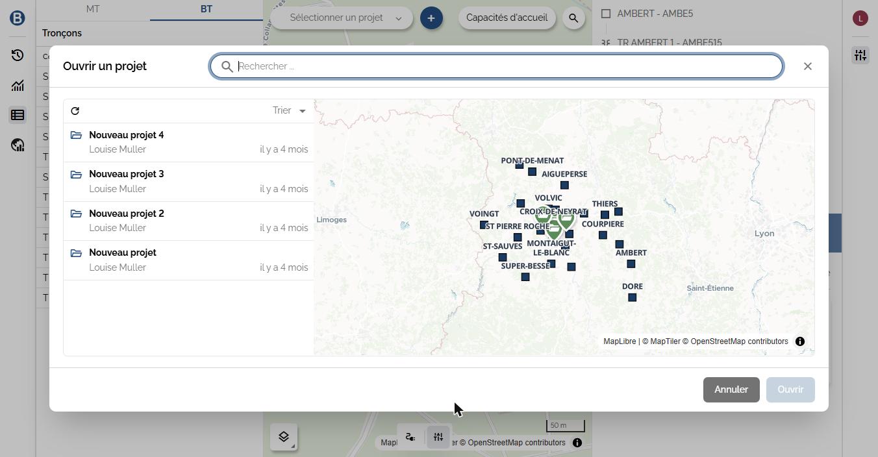Click the Annuler button
The height and width of the screenshot is (457, 878).
click(x=731, y=389)
